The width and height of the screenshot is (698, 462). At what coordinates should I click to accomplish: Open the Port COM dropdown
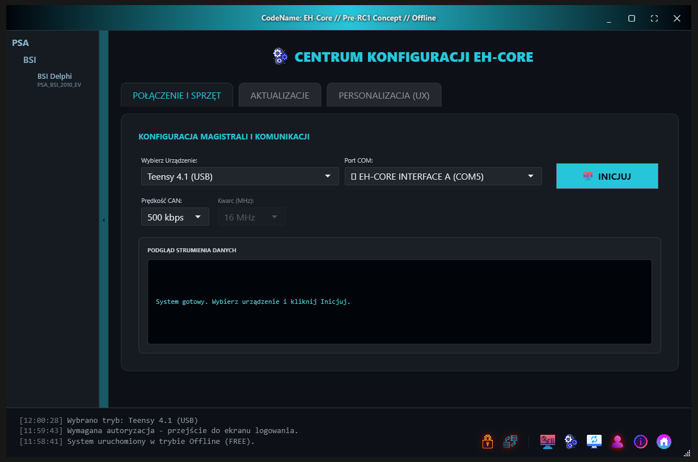[443, 176]
